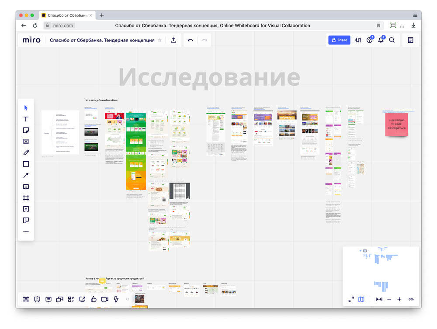Select the Text tool
The height and width of the screenshot is (329, 437).
pos(26,119)
